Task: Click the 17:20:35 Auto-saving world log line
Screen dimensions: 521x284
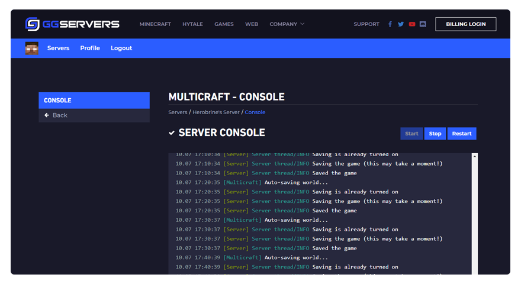Action: click(x=252, y=182)
